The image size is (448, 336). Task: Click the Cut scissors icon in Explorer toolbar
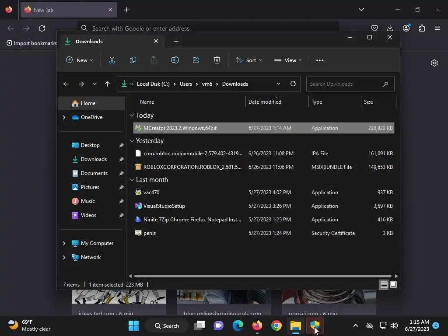pos(112,60)
